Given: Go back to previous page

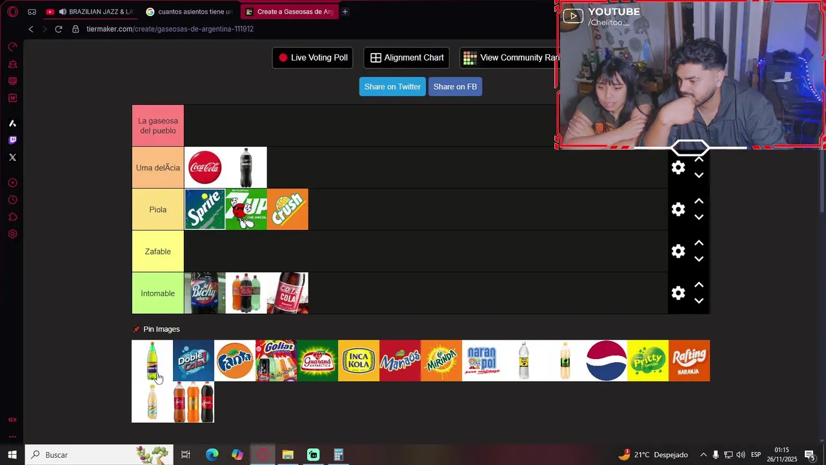Looking at the screenshot, I should [30, 29].
